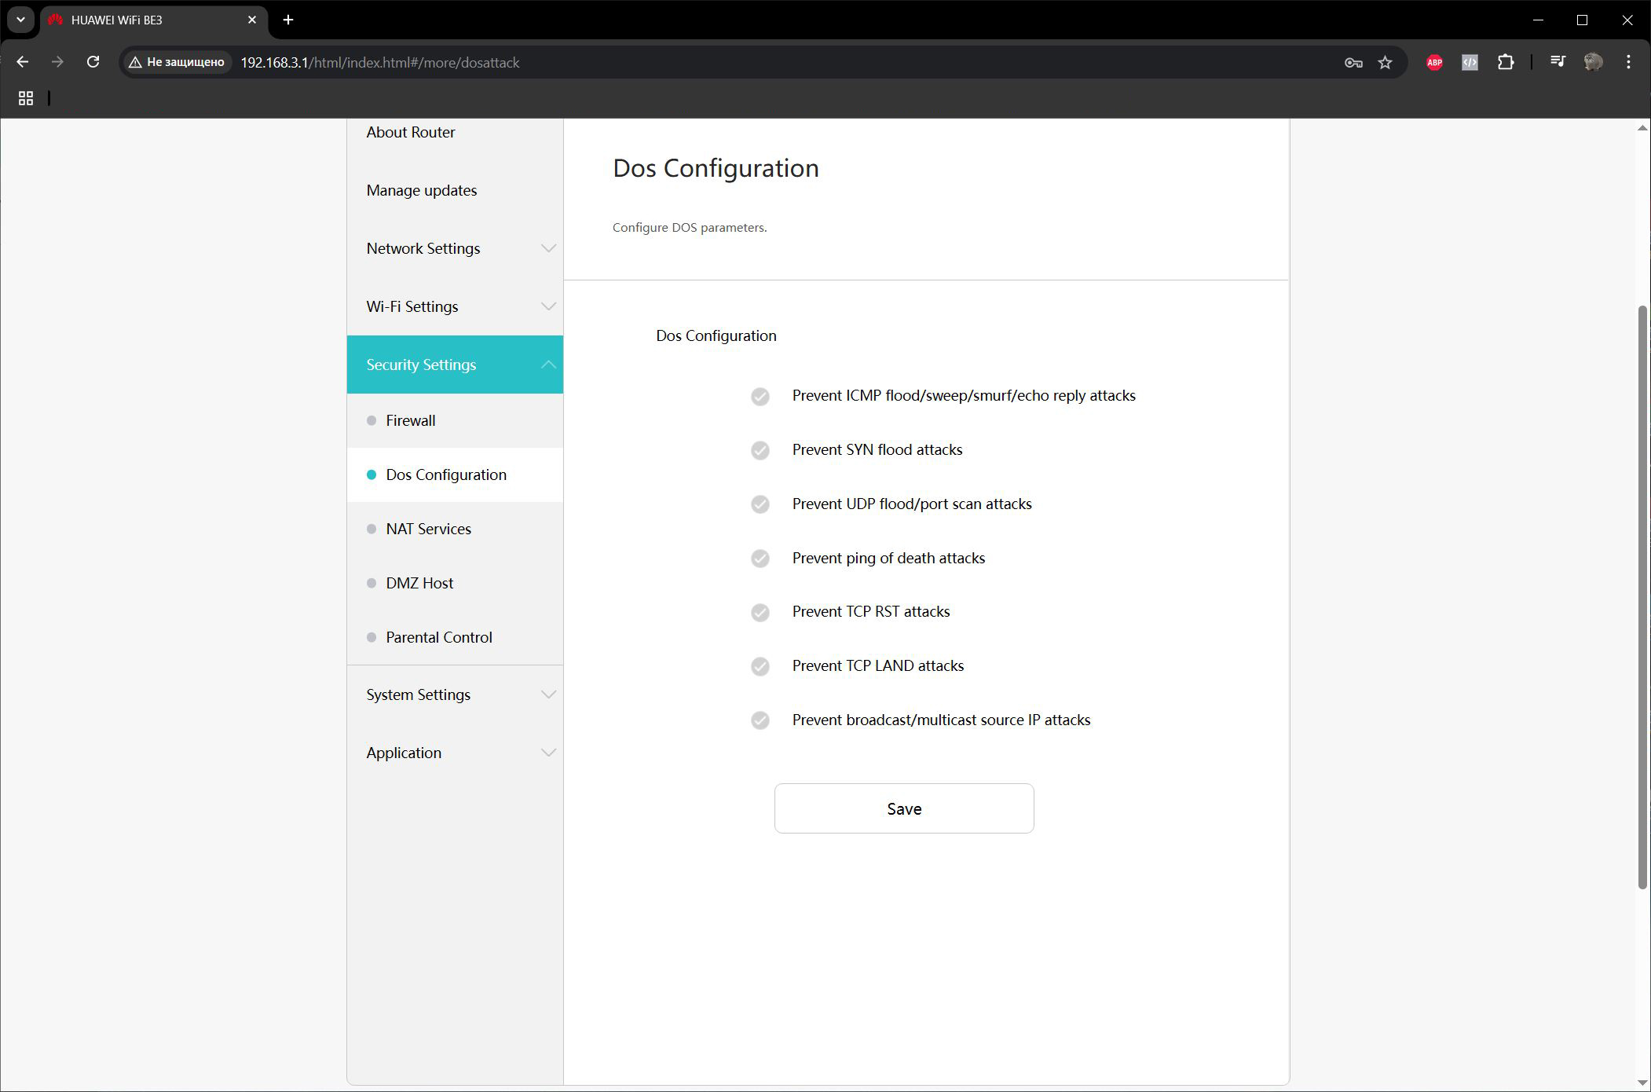
Task: Maximize the browser window
Action: [1582, 20]
